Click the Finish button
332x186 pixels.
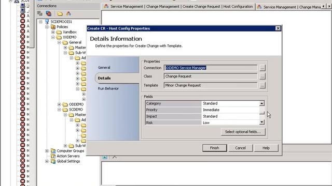point(214,148)
